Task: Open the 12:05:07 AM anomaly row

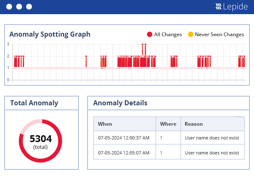Action: pyautogui.click(x=169, y=153)
